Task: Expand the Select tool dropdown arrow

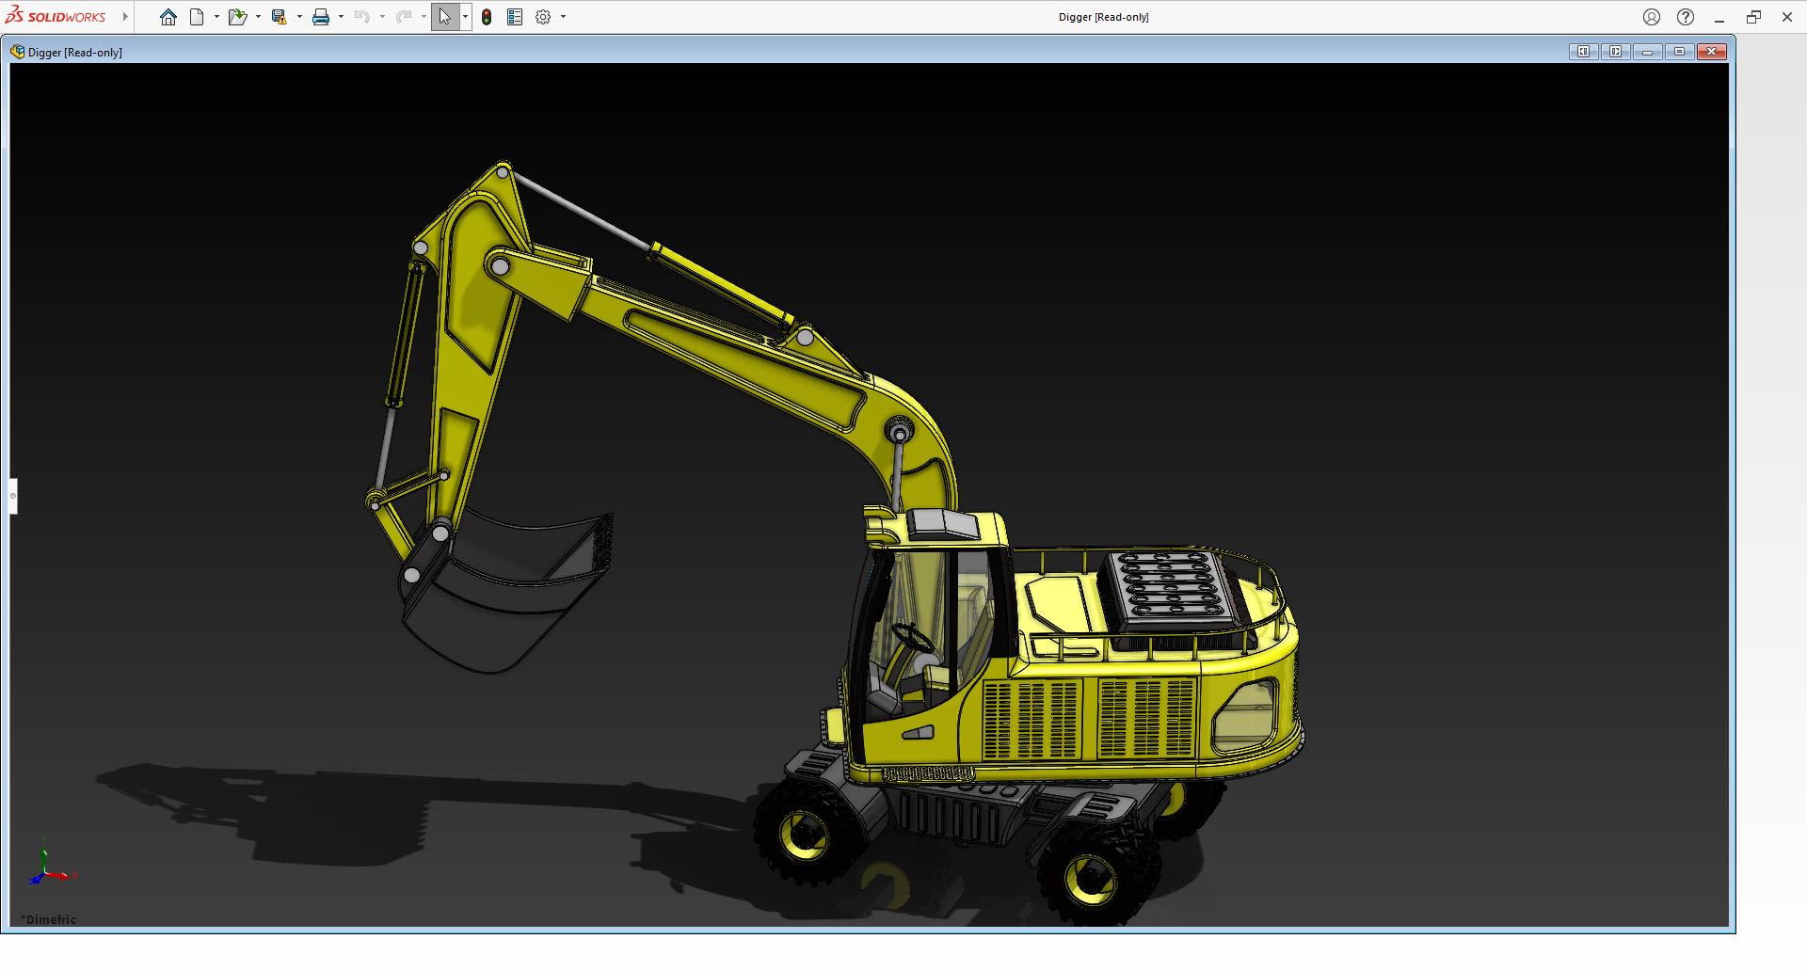Action: click(x=465, y=17)
